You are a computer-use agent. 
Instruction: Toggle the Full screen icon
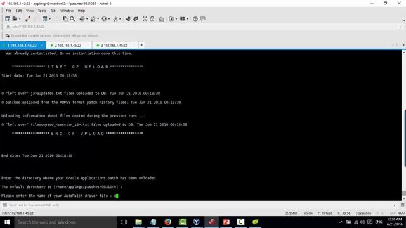pyautogui.click(x=145, y=19)
